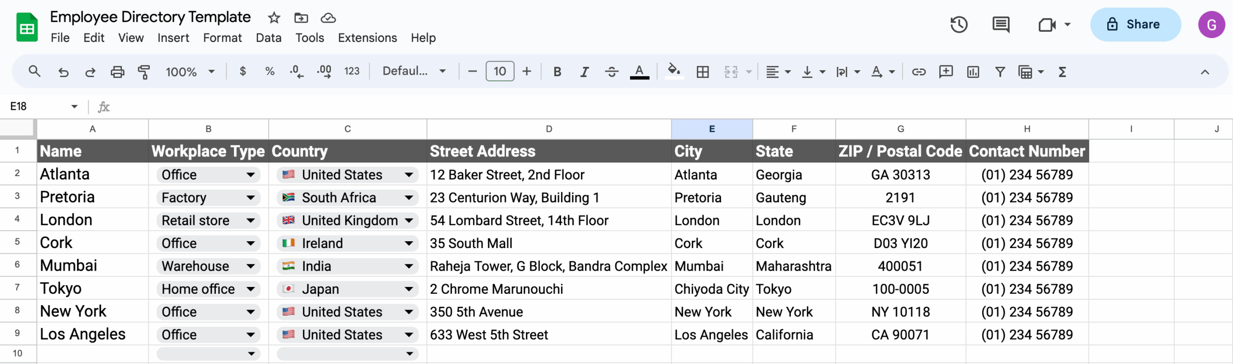Open the zoom 100% dropdown
1233x364 pixels.
(x=190, y=72)
